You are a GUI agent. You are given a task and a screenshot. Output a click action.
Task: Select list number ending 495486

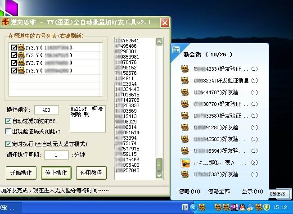coord(126,46)
